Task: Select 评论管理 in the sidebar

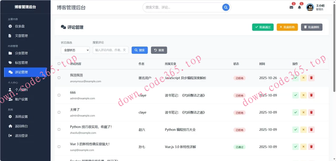Action: [25, 72]
